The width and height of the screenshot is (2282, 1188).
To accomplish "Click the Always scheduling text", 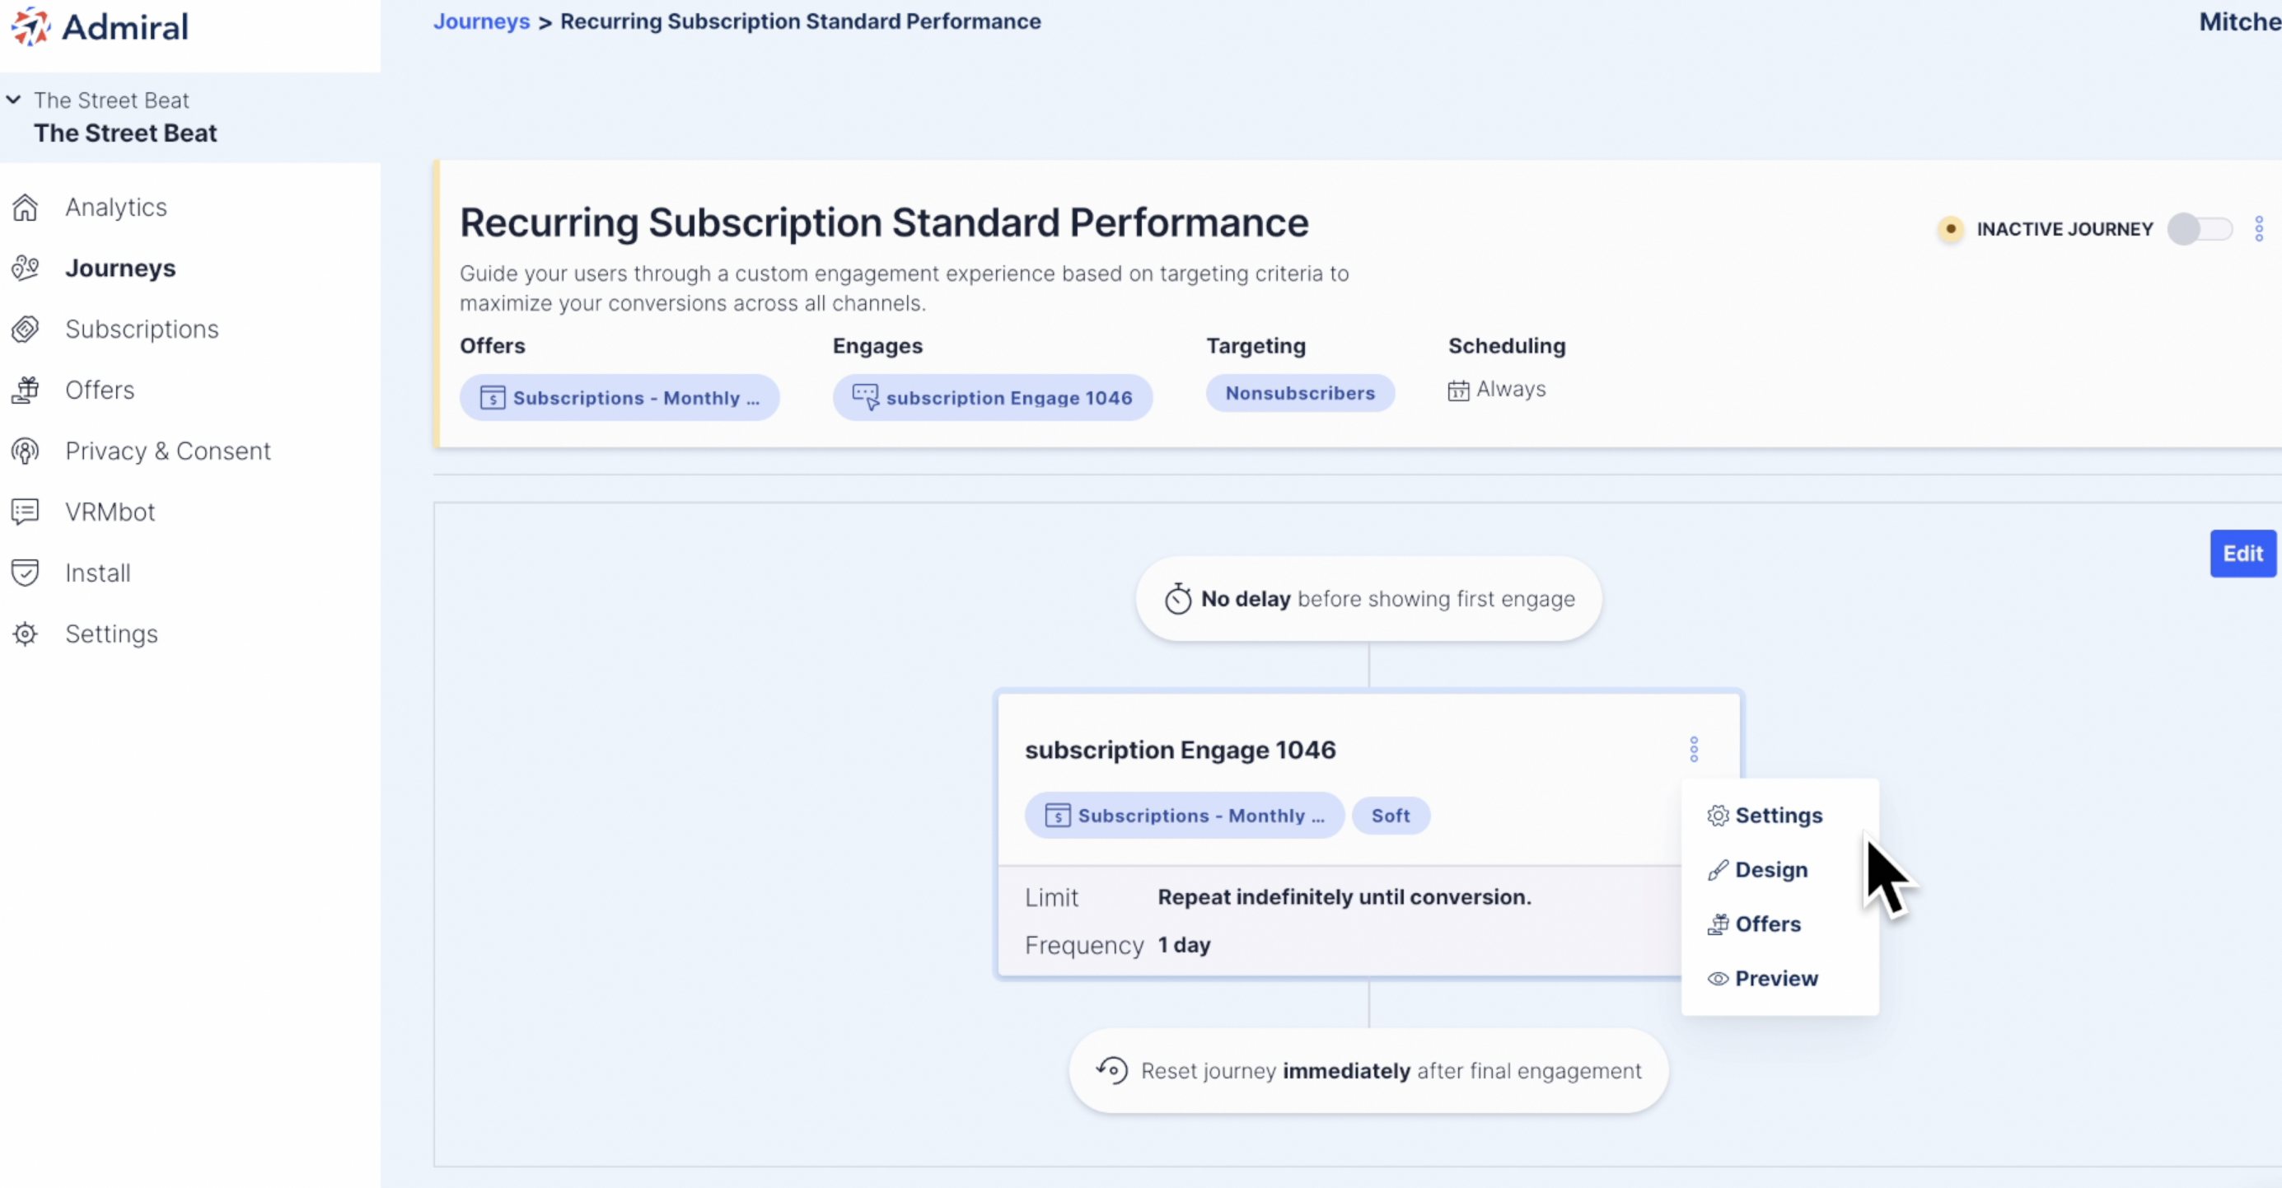I will click(x=1511, y=389).
